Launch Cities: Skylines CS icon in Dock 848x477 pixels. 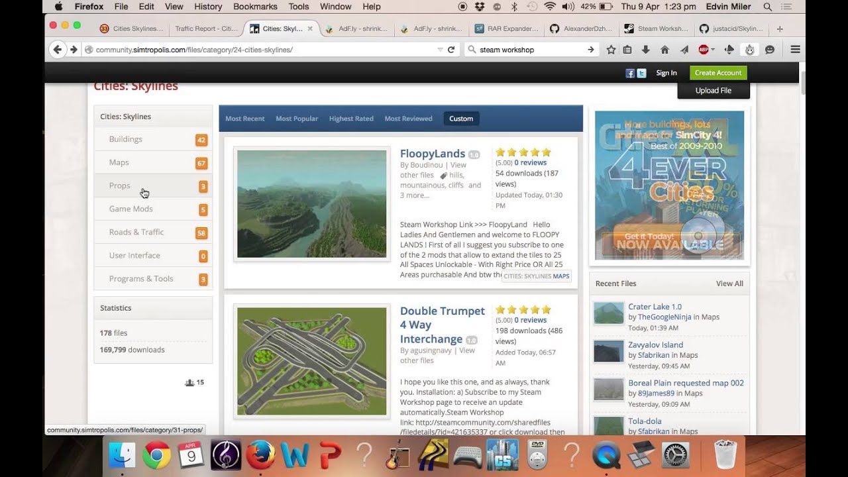502,456
